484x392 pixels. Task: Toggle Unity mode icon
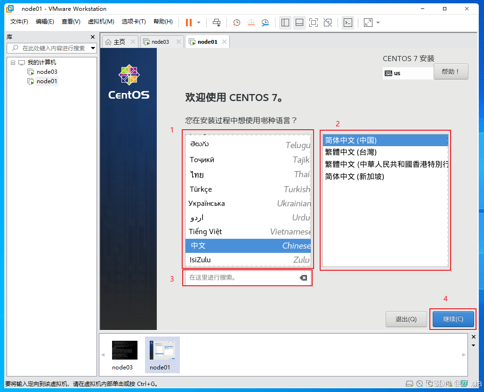328,23
